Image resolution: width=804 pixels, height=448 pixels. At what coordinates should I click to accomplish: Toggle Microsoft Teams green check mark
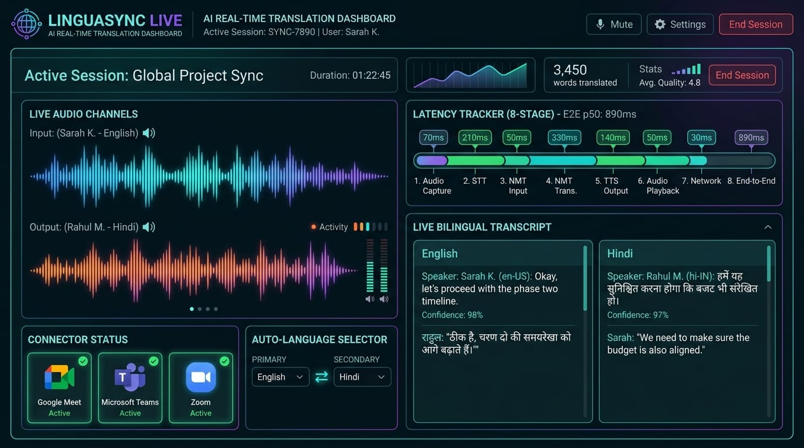coord(154,361)
